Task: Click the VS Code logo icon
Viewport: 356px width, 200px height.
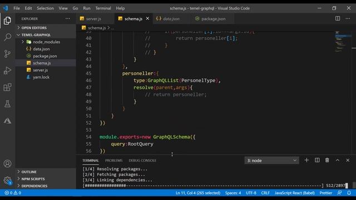Action: point(6,8)
